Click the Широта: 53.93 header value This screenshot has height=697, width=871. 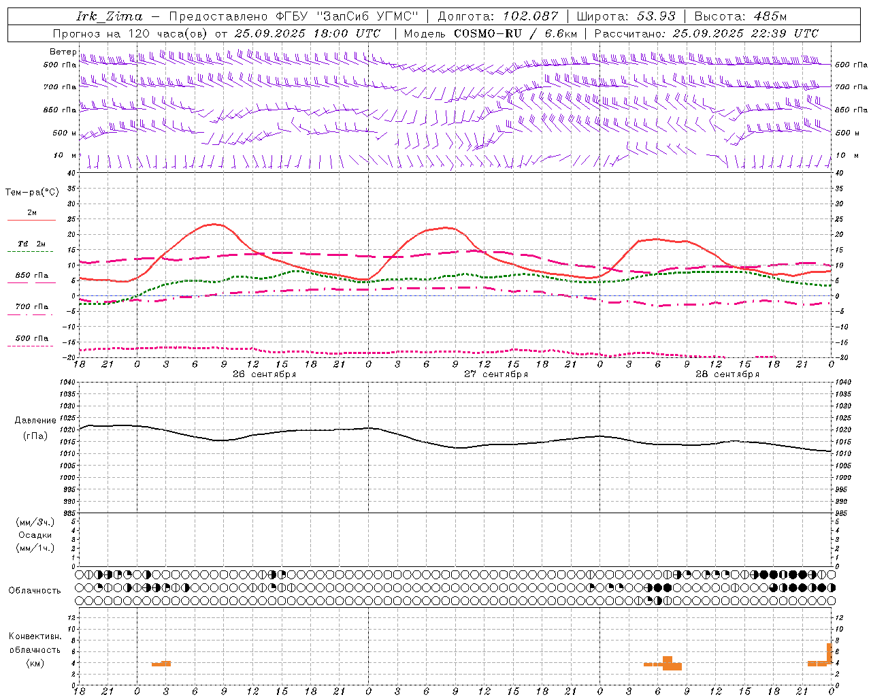tap(626, 16)
